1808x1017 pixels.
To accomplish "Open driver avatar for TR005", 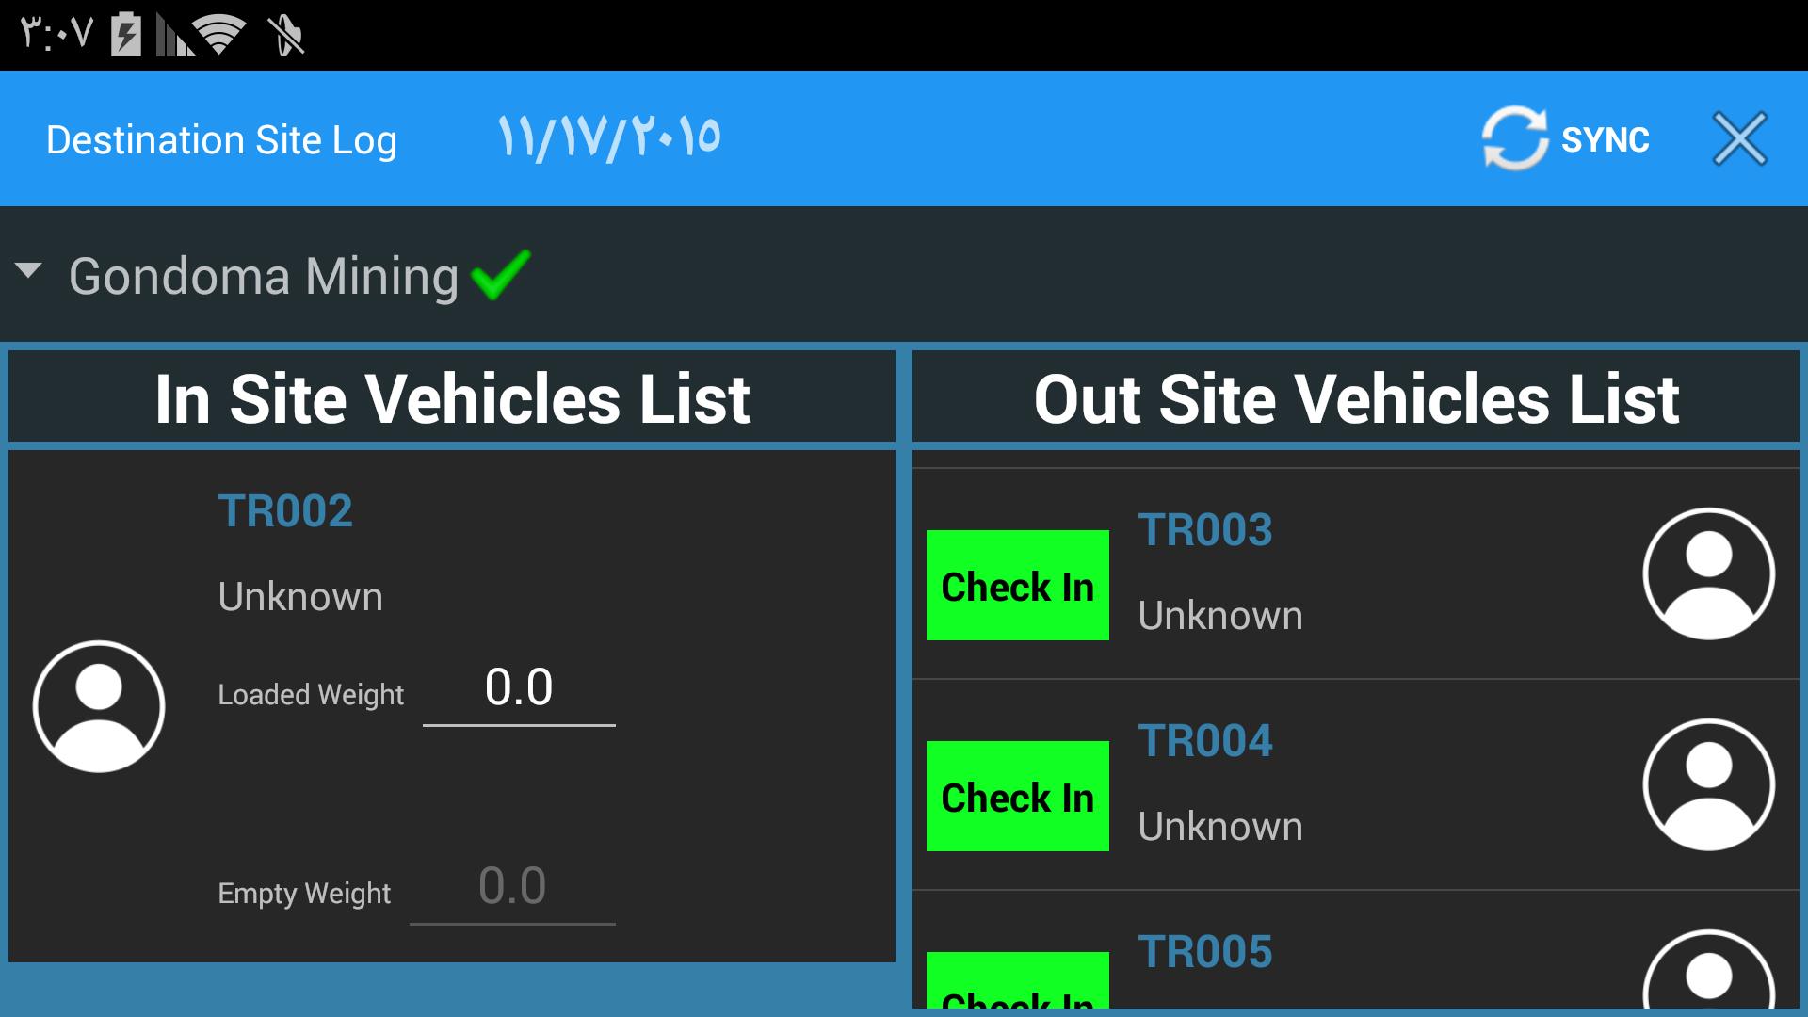I will click(x=1709, y=970).
